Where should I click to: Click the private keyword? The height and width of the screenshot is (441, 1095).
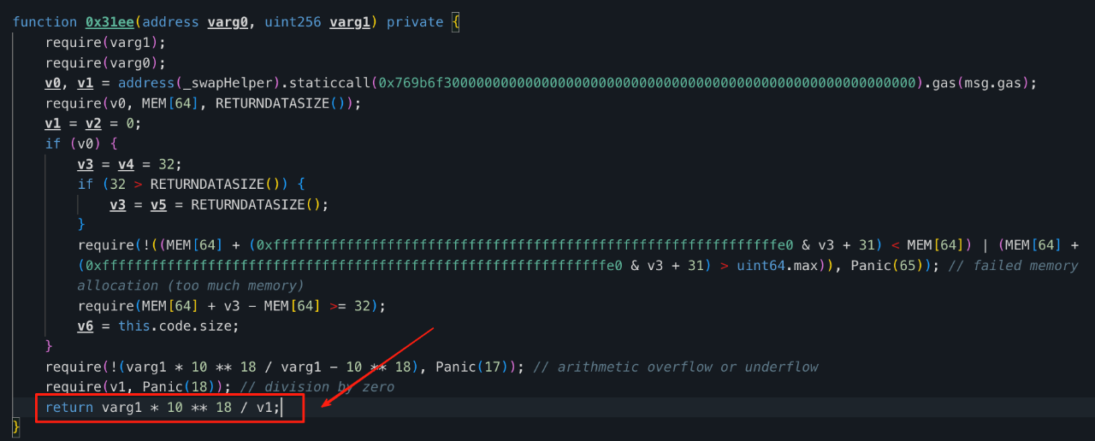click(415, 22)
